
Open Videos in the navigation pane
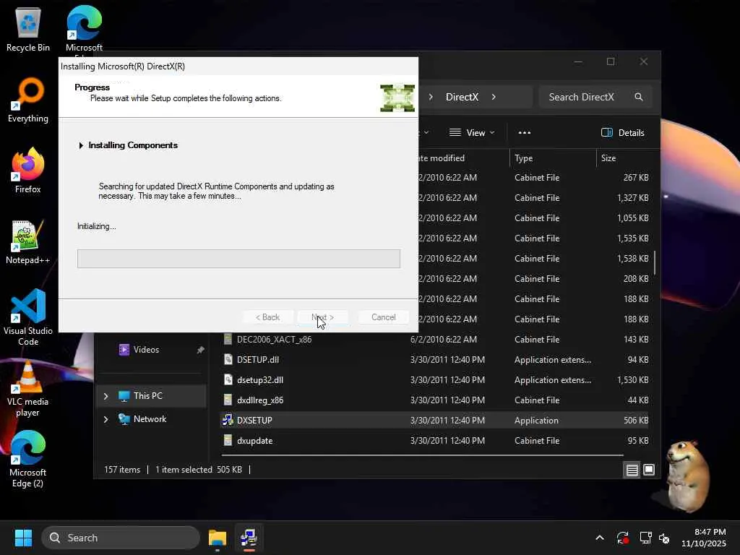coord(146,350)
